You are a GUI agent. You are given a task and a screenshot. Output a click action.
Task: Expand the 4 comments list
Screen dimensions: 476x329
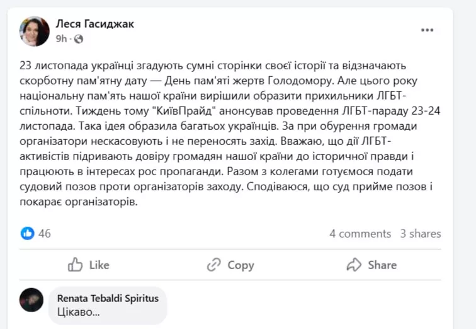click(x=360, y=234)
